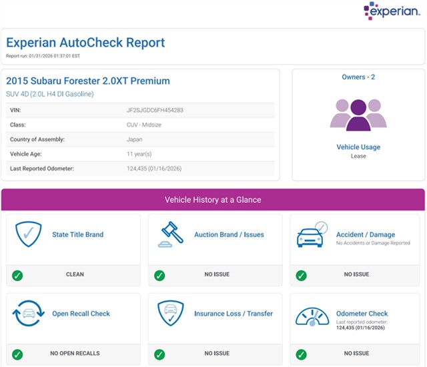427x367 pixels.
Task: Click the State Title Brand shield icon
Action: pyautogui.click(x=29, y=234)
